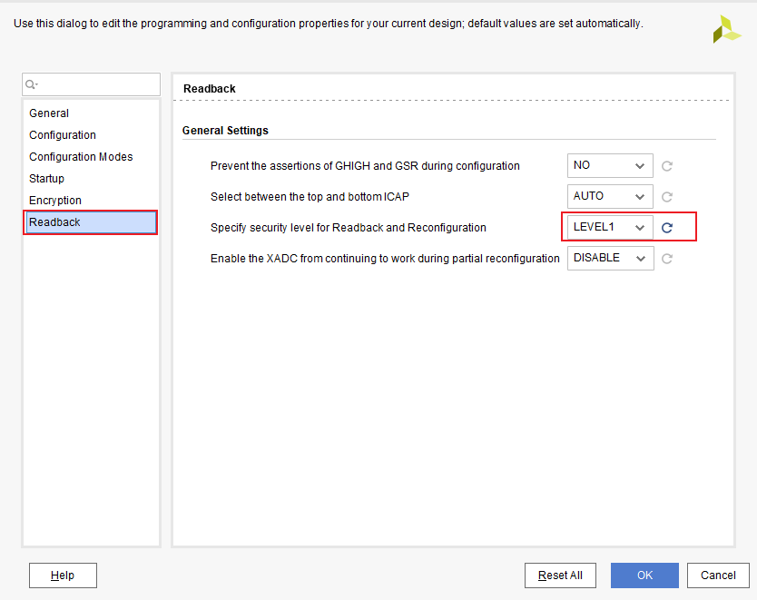
Task: Cancel the dialog
Action: point(718,575)
